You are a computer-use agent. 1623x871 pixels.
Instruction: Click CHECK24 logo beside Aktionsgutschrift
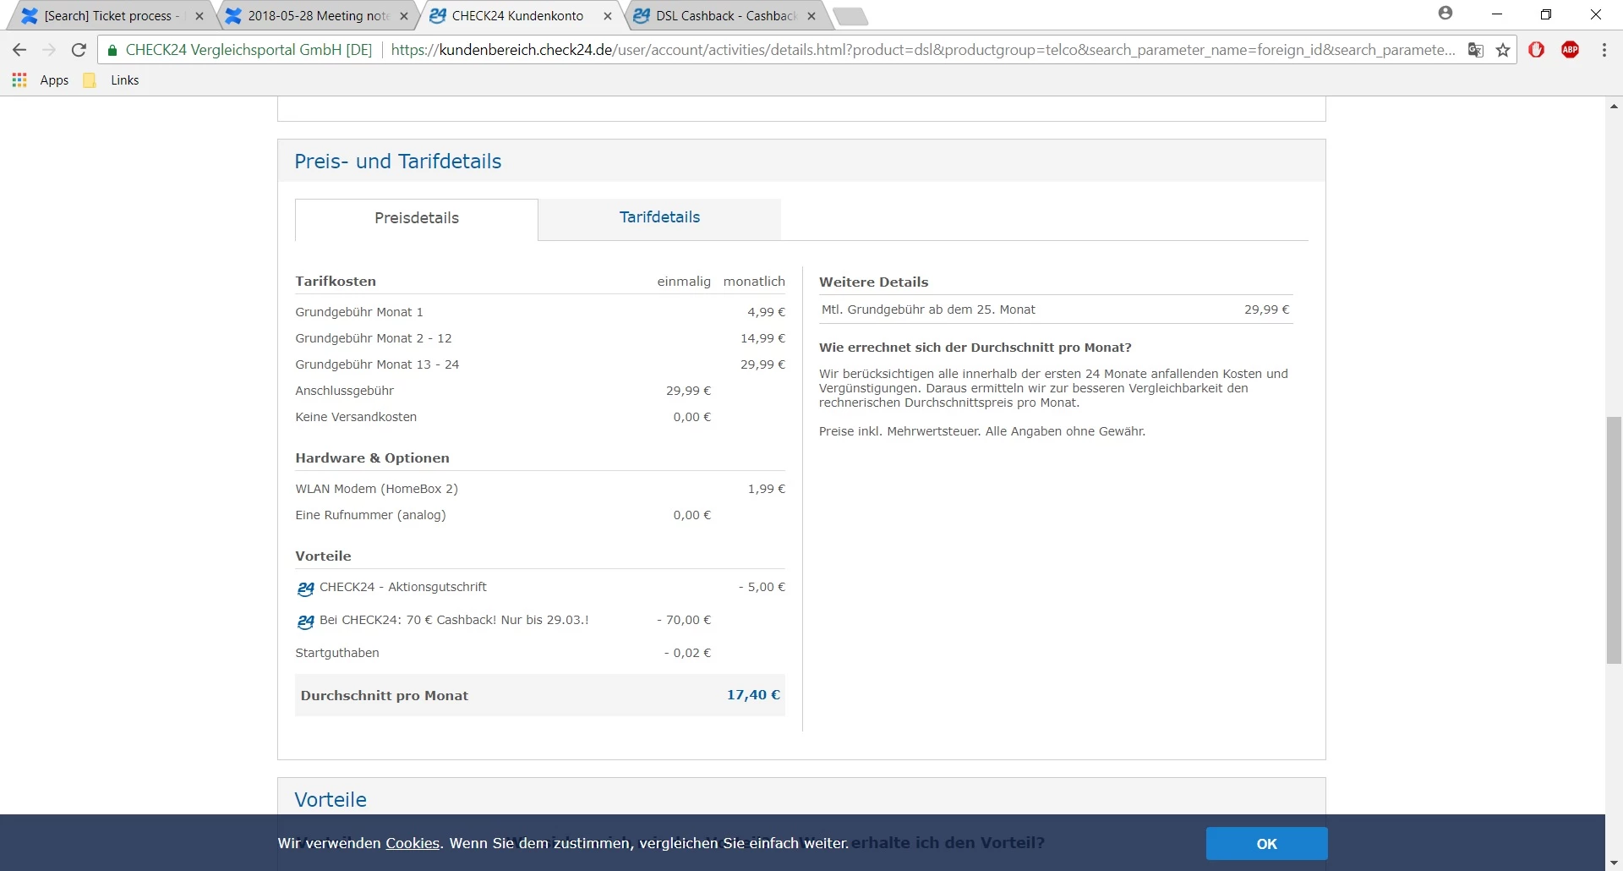pos(305,588)
